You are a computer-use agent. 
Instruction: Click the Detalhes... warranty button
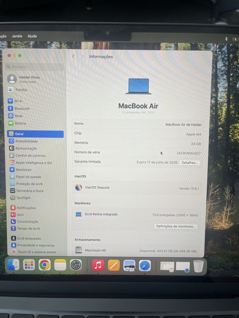click(x=190, y=163)
